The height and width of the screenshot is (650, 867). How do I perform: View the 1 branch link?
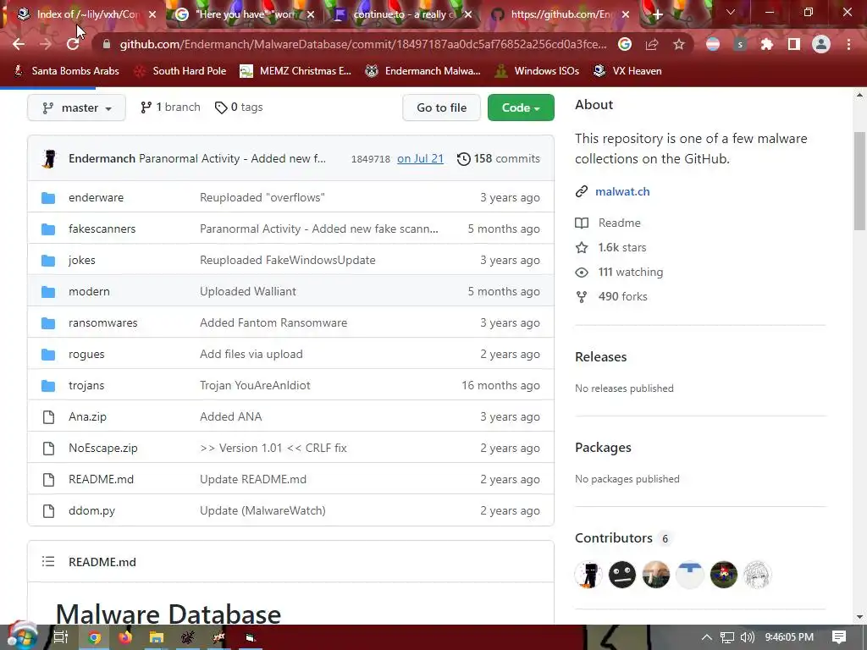point(170,107)
